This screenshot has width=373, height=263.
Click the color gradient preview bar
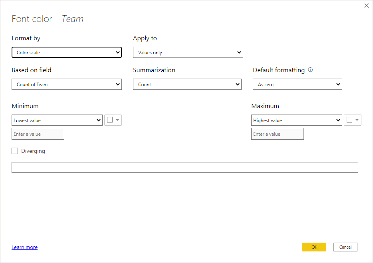click(x=185, y=167)
